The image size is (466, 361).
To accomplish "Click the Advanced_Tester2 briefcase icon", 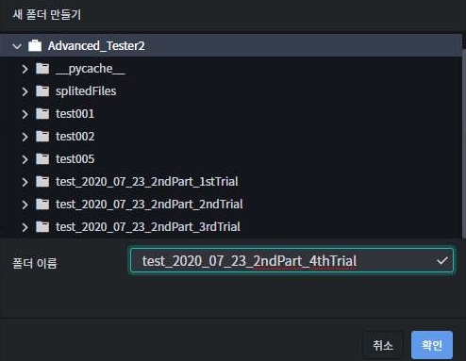I will coord(35,45).
